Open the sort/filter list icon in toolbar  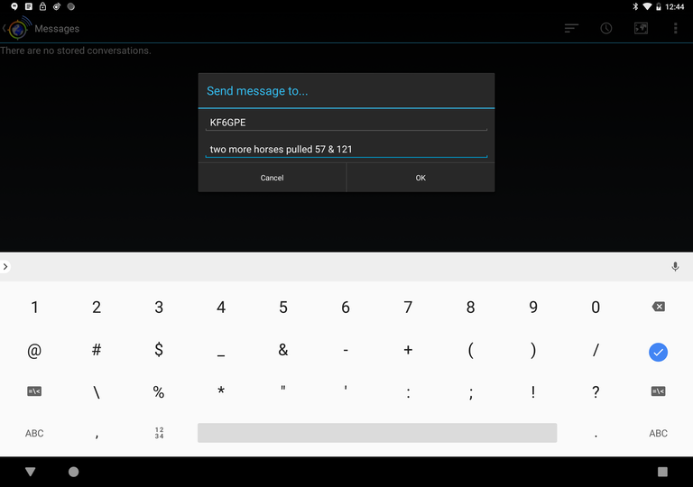pos(571,28)
